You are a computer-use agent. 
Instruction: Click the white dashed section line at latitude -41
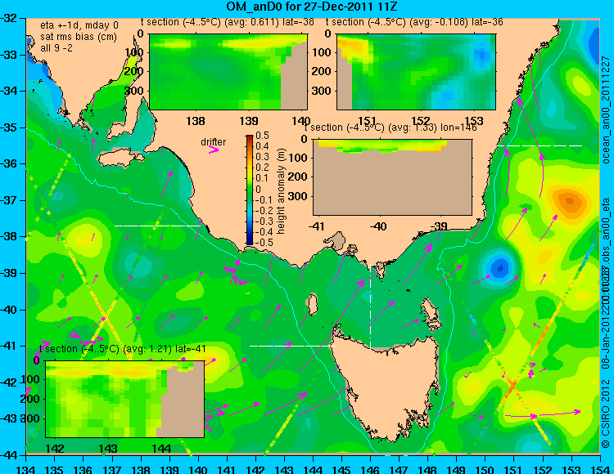coord(292,346)
